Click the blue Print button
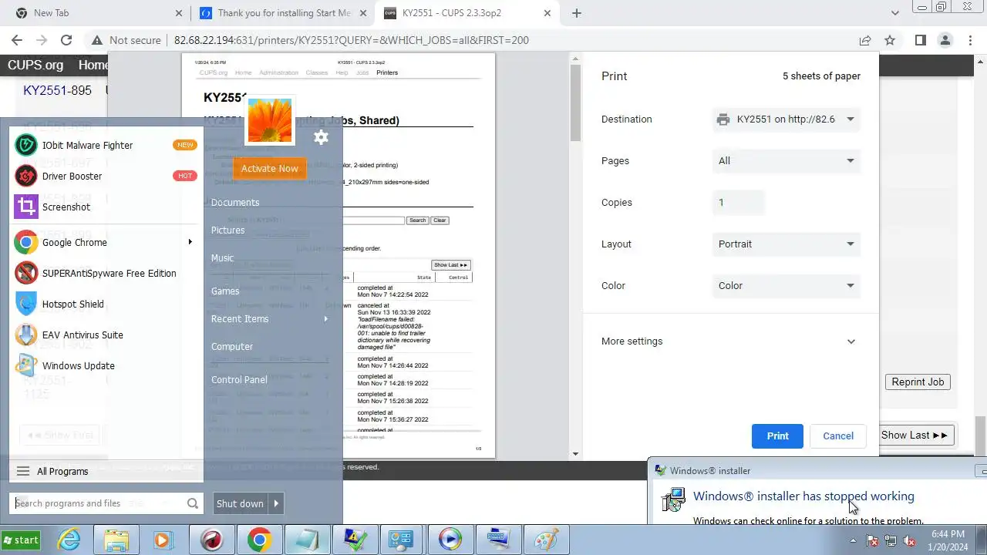 point(777,436)
